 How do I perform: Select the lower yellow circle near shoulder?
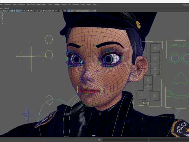tap(49, 100)
